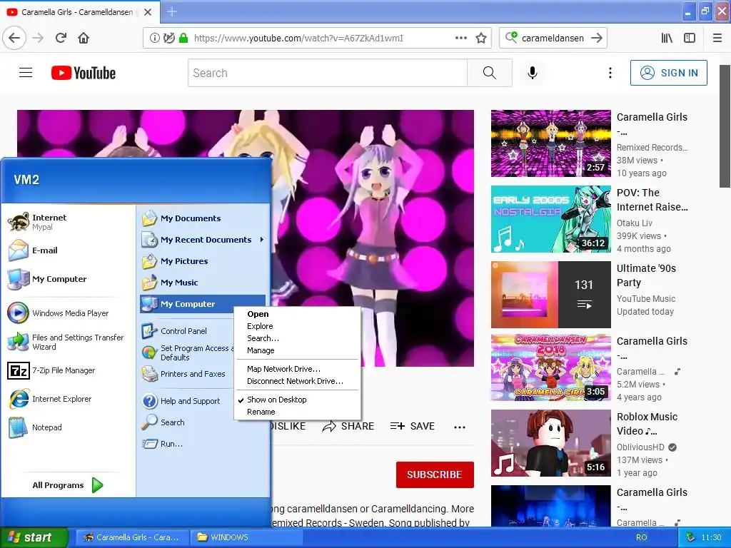731x548 pixels.
Task: Open YouTube guide hamburger menu
Action: [26, 73]
